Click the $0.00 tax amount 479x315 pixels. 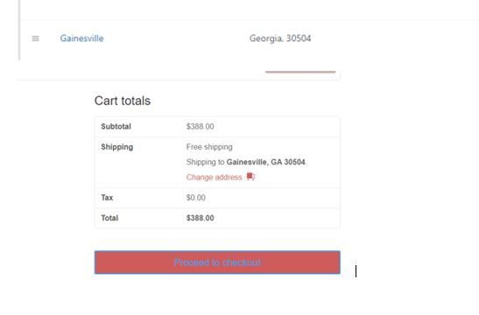tap(196, 198)
